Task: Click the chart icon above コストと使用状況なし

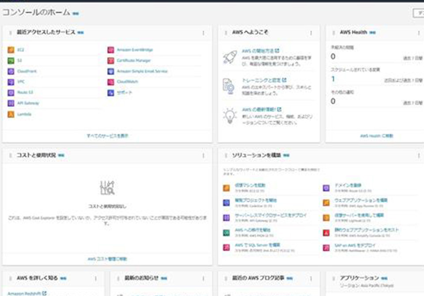Action: click(x=107, y=188)
